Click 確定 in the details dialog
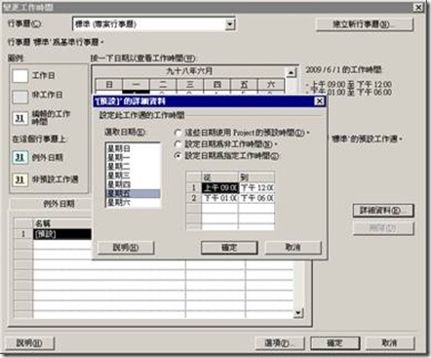Image resolution: width=431 pixels, height=358 pixels. (x=229, y=248)
